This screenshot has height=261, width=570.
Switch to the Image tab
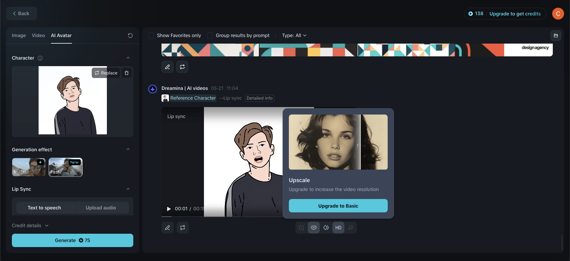pos(19,35)
